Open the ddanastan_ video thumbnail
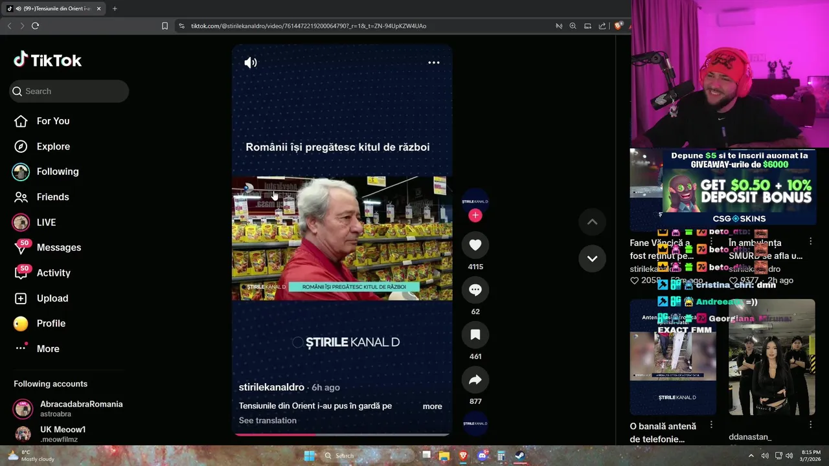Screen dimensions: 829x466 pos(772,357)
